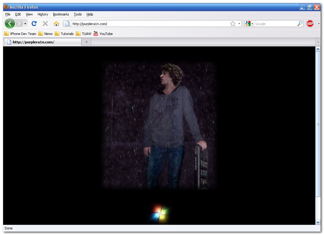Click inside the URL address field
Screen dimensions: 324x235
[x=149, y=24]
